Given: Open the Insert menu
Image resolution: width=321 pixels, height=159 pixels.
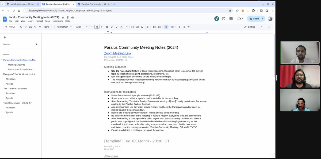Looking at the screenshot, I should [30, 21].
